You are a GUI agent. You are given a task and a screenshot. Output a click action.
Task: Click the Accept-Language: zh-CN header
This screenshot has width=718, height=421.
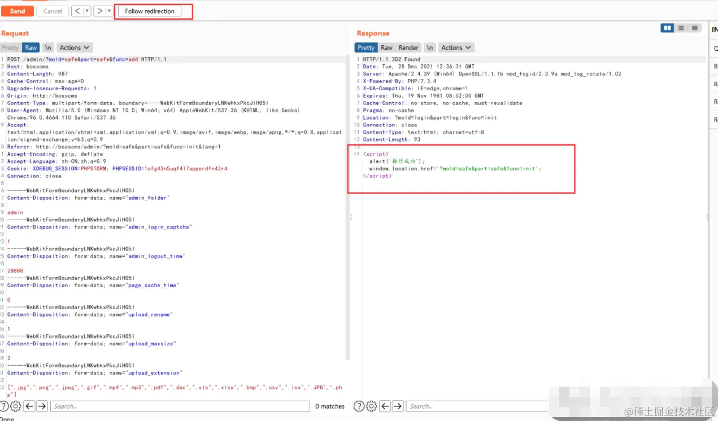(x=56, y=161)
